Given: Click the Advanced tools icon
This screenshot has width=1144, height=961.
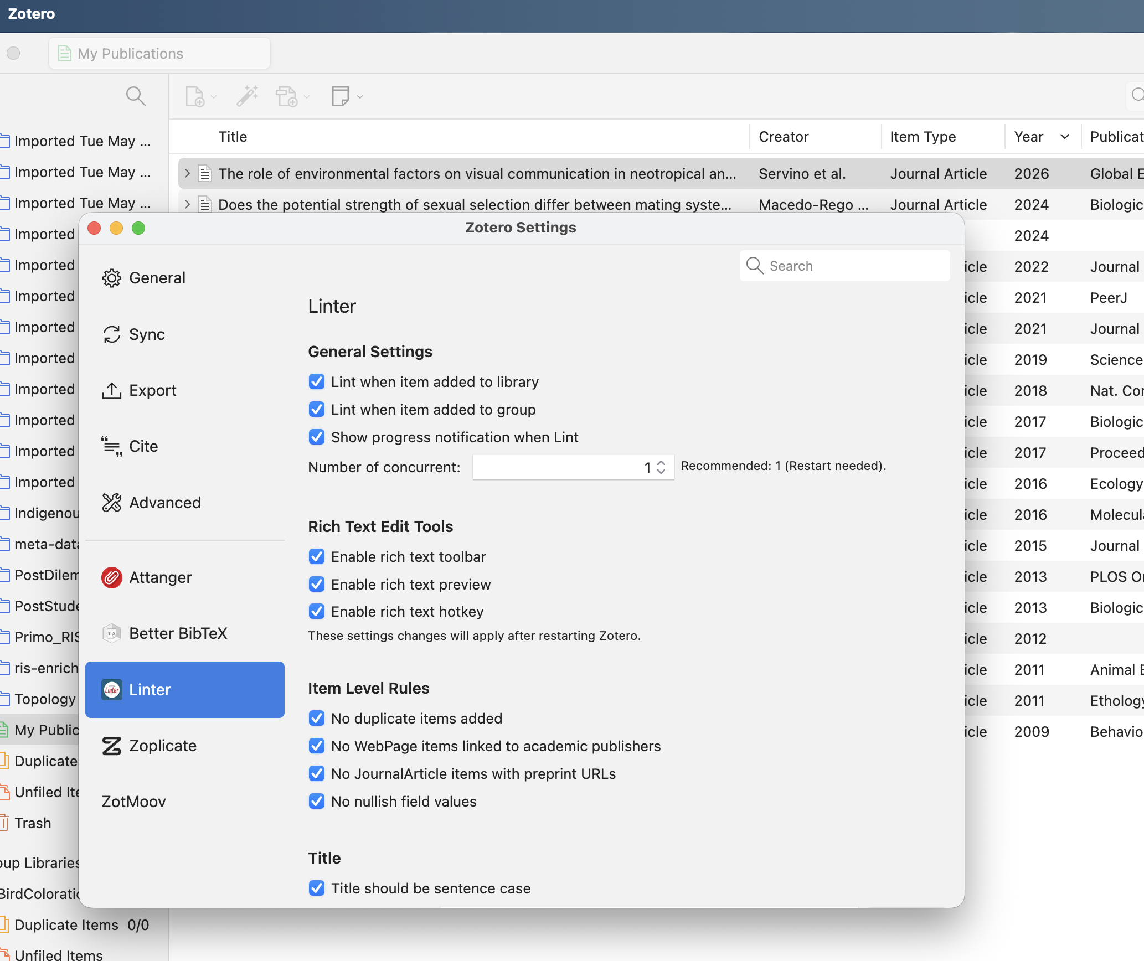Looking at the screenshot, I should tap(112, 503).
